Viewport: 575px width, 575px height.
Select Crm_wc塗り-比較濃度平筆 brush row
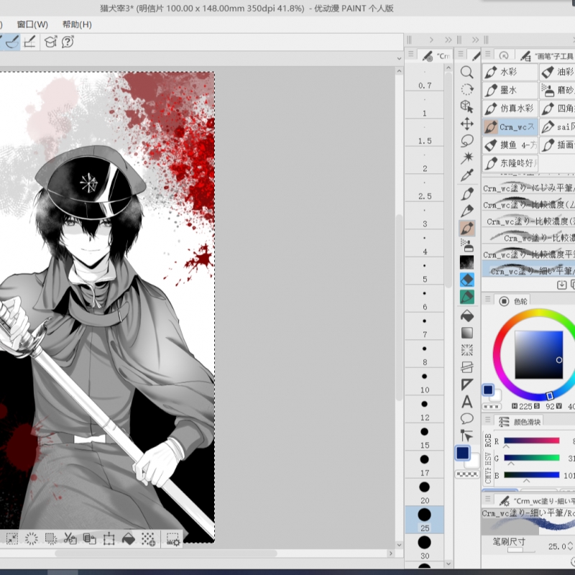pyautogui.click(x=528, y=254)
